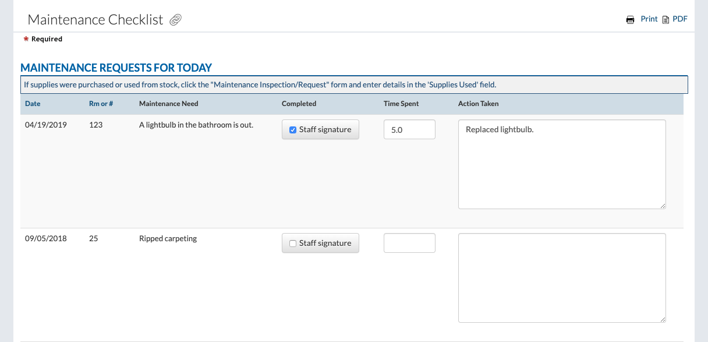Click the Date column header
The height and width of the screenshot is (342, 708).
pyautogui.click(x=33, y=104)
